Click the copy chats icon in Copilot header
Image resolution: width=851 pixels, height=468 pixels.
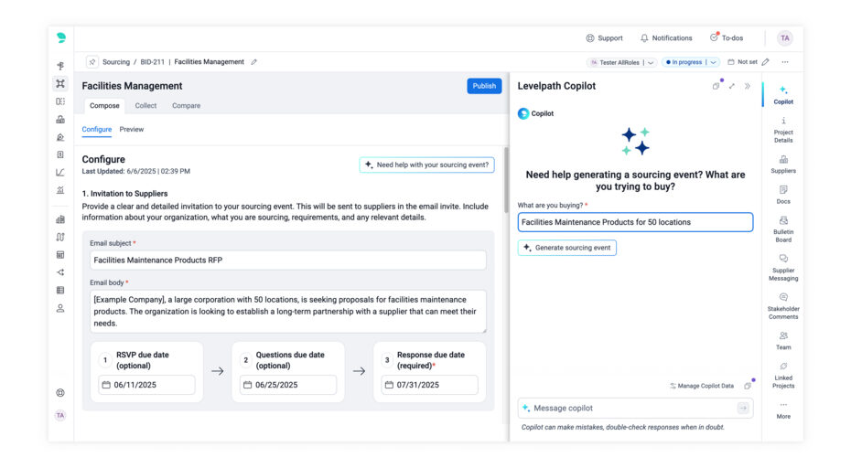click(x=716, y=86)
